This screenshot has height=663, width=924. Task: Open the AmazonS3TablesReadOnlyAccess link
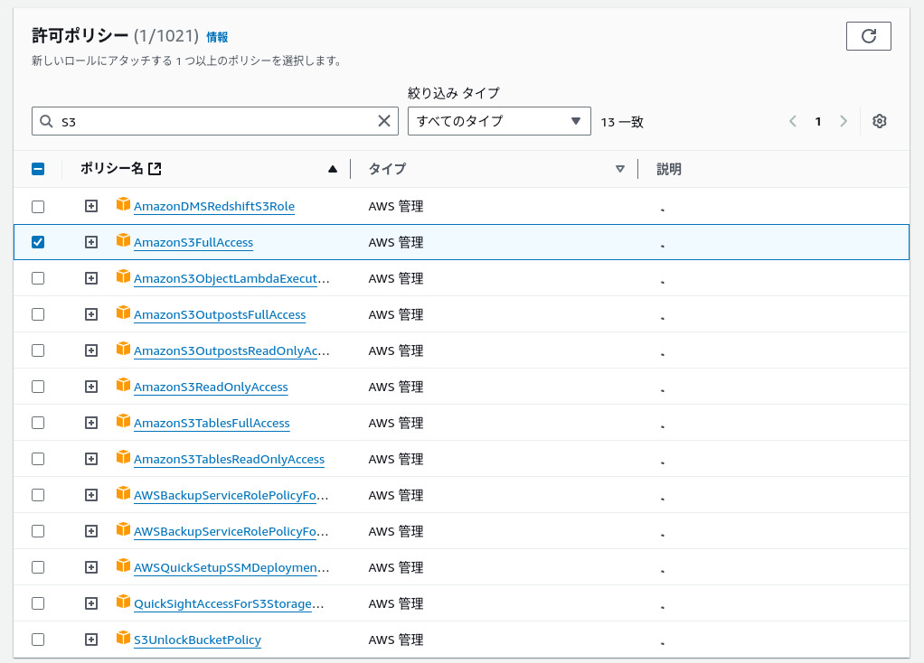pos(230,460)
